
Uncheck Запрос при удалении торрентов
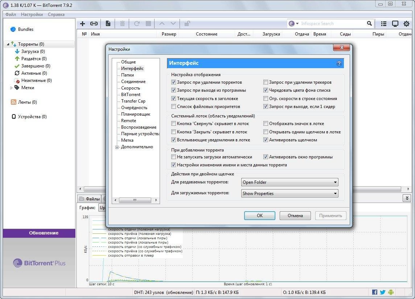click(173, 82)
